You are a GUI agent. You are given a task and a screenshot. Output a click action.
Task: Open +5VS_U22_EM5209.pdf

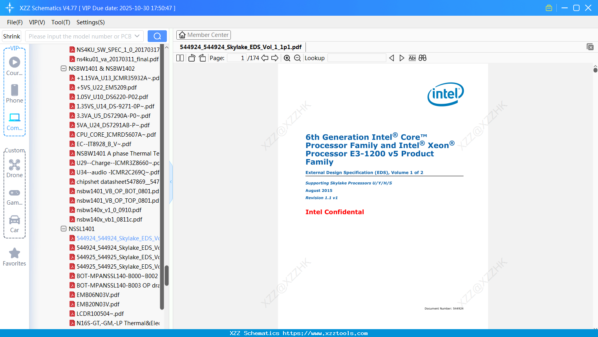point(103,87)
